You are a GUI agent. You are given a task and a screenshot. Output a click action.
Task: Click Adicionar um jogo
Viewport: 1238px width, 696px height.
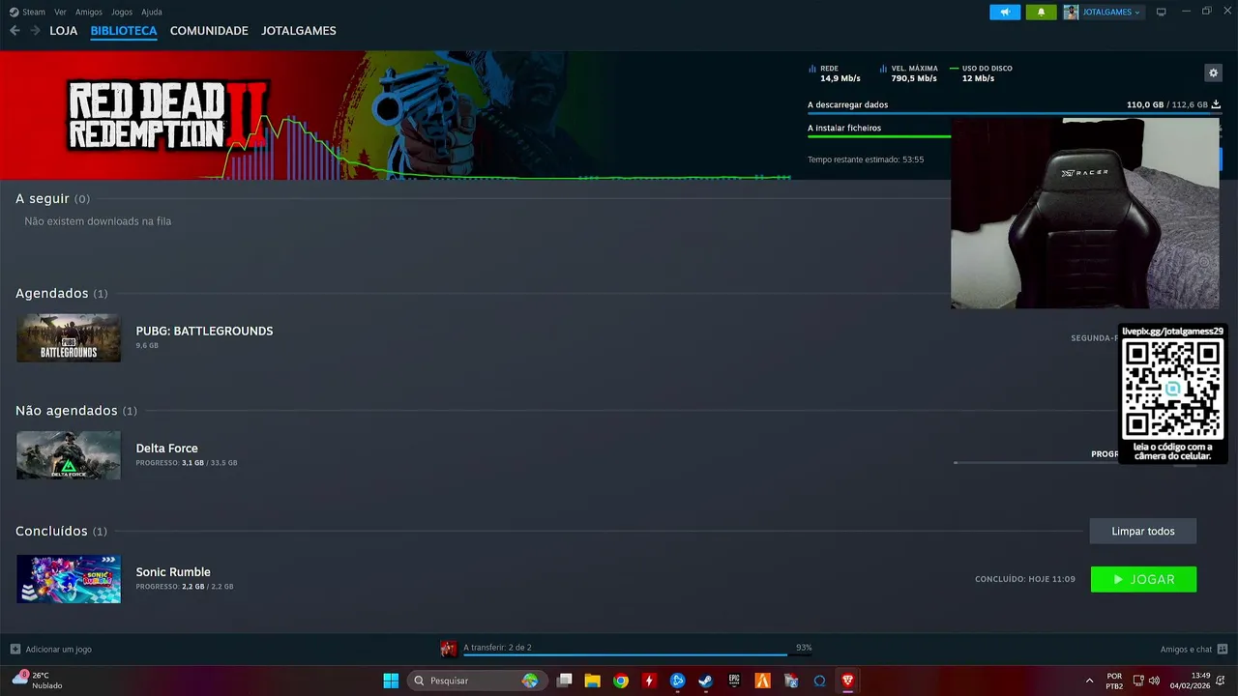pos(58,650)
